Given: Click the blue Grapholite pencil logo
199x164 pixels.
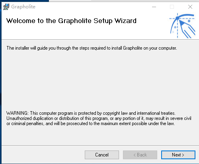Looking at the screenshot, I should click(x=182, y=26).
